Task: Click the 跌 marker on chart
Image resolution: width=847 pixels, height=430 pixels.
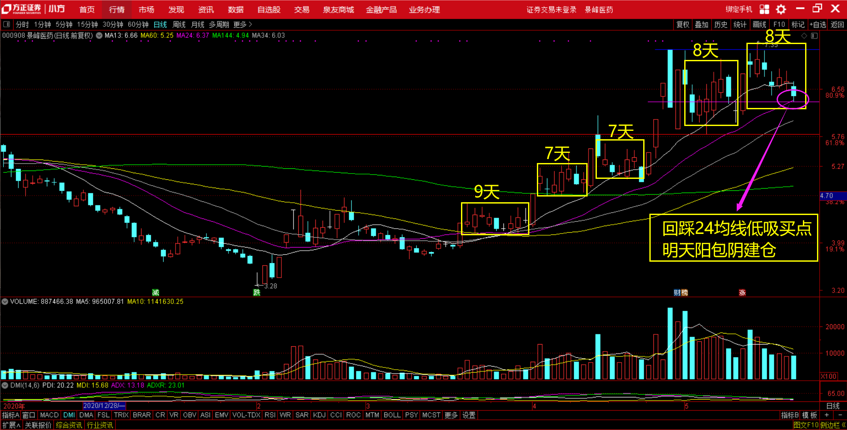Action: 257,293
